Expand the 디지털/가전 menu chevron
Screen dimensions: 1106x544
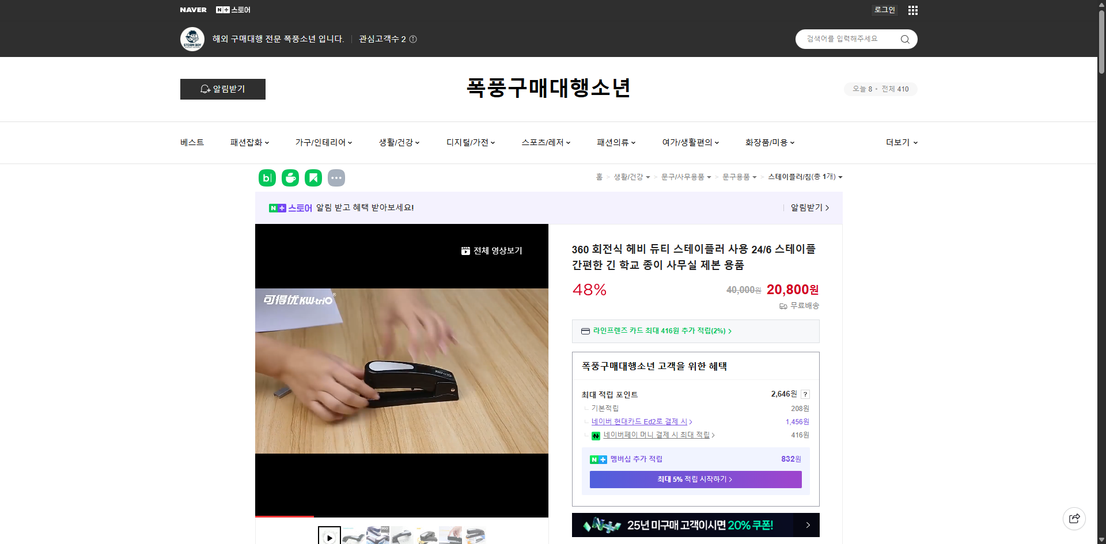click(x=493, y=143)
